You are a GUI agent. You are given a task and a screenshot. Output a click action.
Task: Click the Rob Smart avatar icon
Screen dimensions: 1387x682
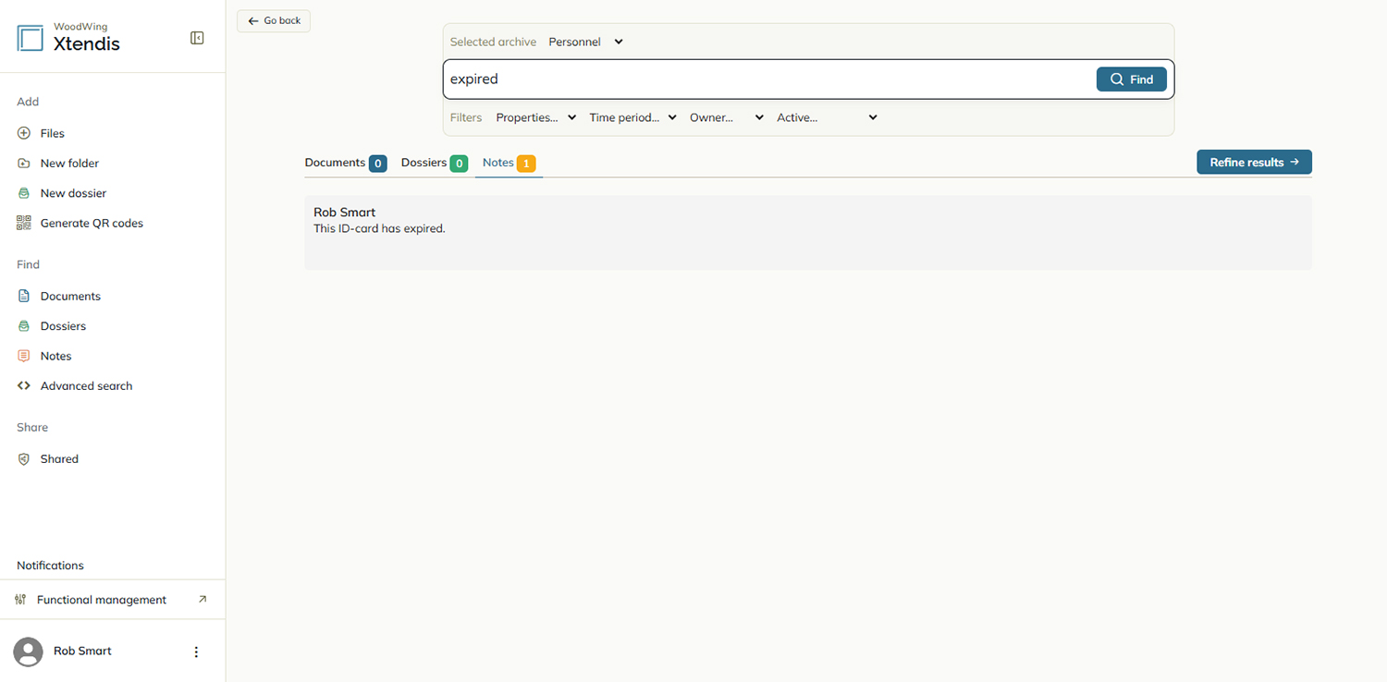click(29, 652)
